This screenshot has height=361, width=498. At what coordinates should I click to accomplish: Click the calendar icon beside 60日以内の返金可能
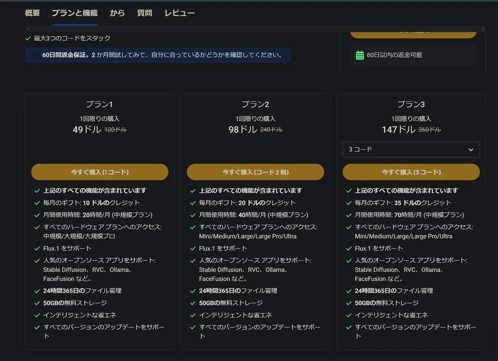(x=360, y=55)
